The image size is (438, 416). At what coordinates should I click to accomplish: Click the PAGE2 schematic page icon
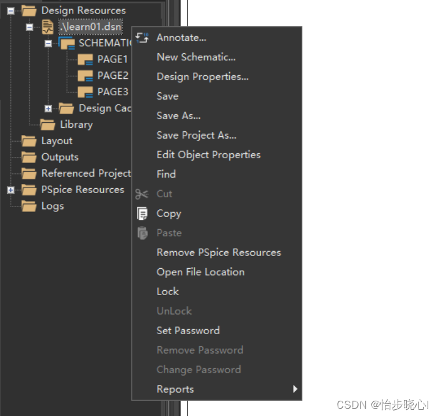pyautogui.click(x=86, y=76)
